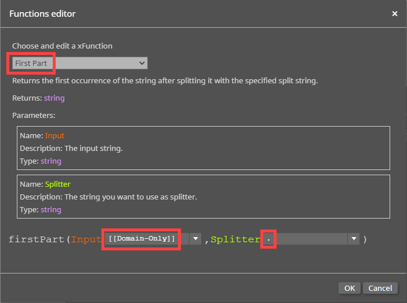Screen dimensions: 407x303
Task: Expand the Input parameter dropdown arrow
Action: 195,239
